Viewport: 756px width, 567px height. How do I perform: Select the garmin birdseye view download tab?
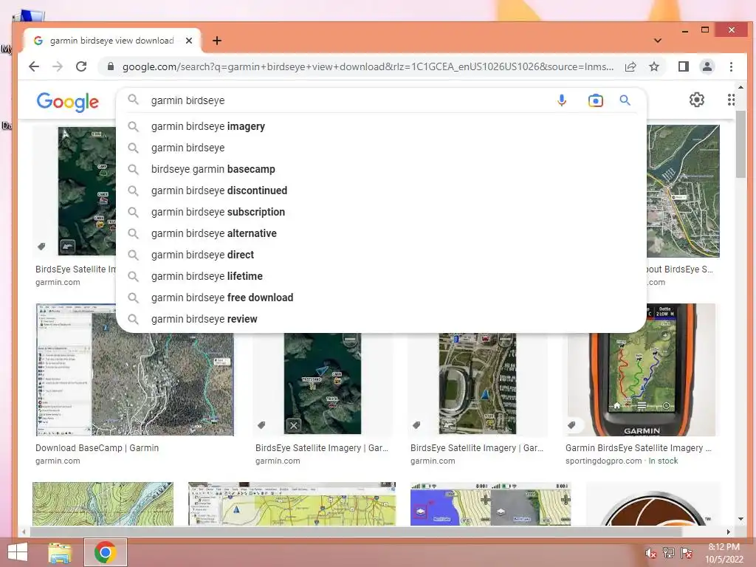[112, 41]
